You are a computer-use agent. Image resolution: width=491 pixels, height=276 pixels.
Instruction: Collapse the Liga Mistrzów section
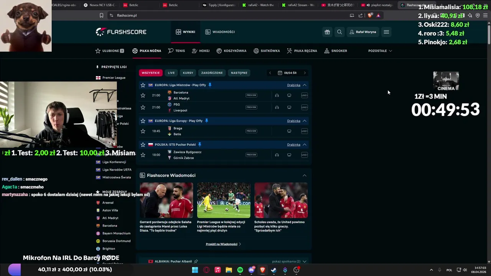(x=305, y=85)
